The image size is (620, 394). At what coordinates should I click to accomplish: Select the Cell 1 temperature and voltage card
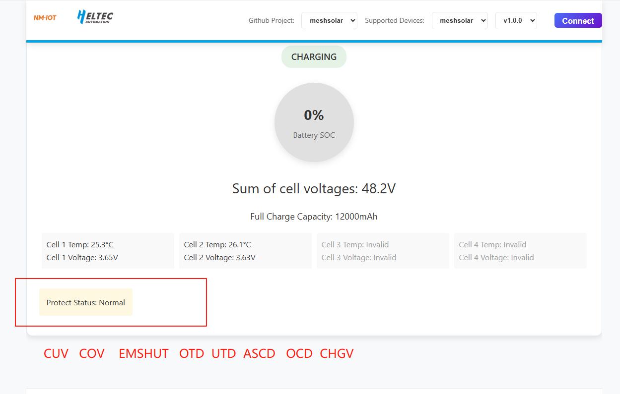coord(108,251)
